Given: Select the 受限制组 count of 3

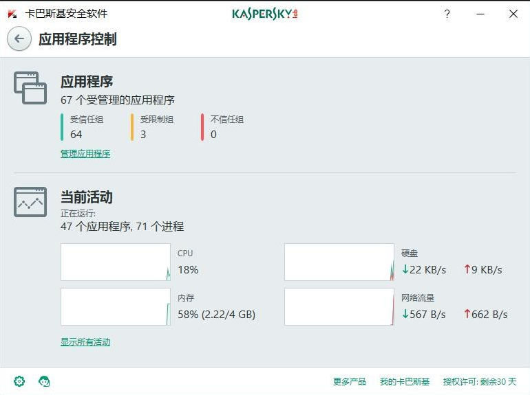Looking at the screenshot, I should [143, 134].
